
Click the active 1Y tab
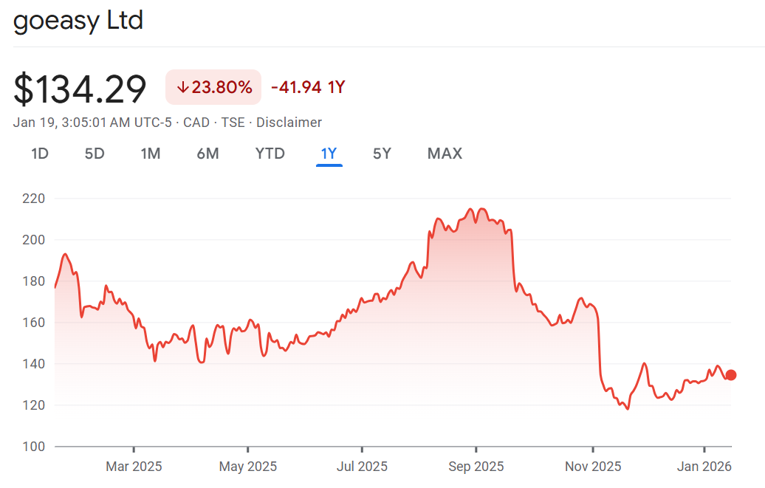click(329, 154)
